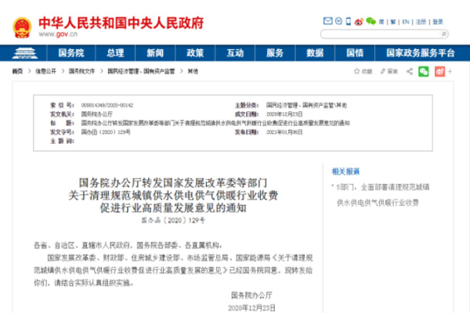Click the national emblem logo
This screenshot has width=470, height=313.
[22, 27]
